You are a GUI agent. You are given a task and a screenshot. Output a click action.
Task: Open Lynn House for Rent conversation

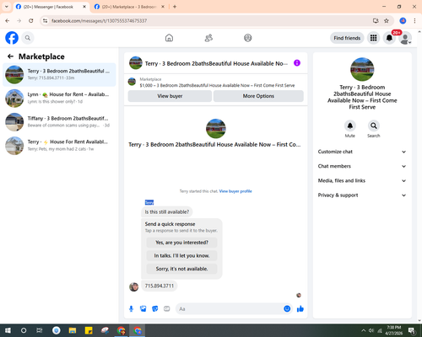tap(59, 98)
